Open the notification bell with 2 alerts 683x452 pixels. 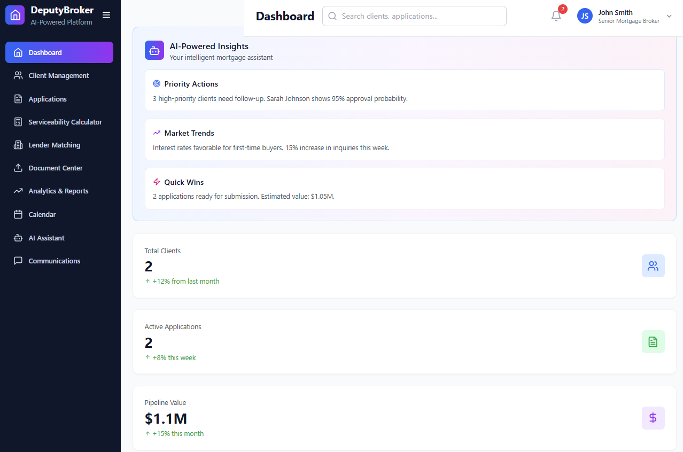point(556,16)
